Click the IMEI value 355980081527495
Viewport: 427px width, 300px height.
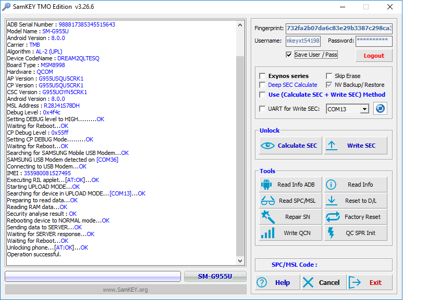tap(47, 173)
